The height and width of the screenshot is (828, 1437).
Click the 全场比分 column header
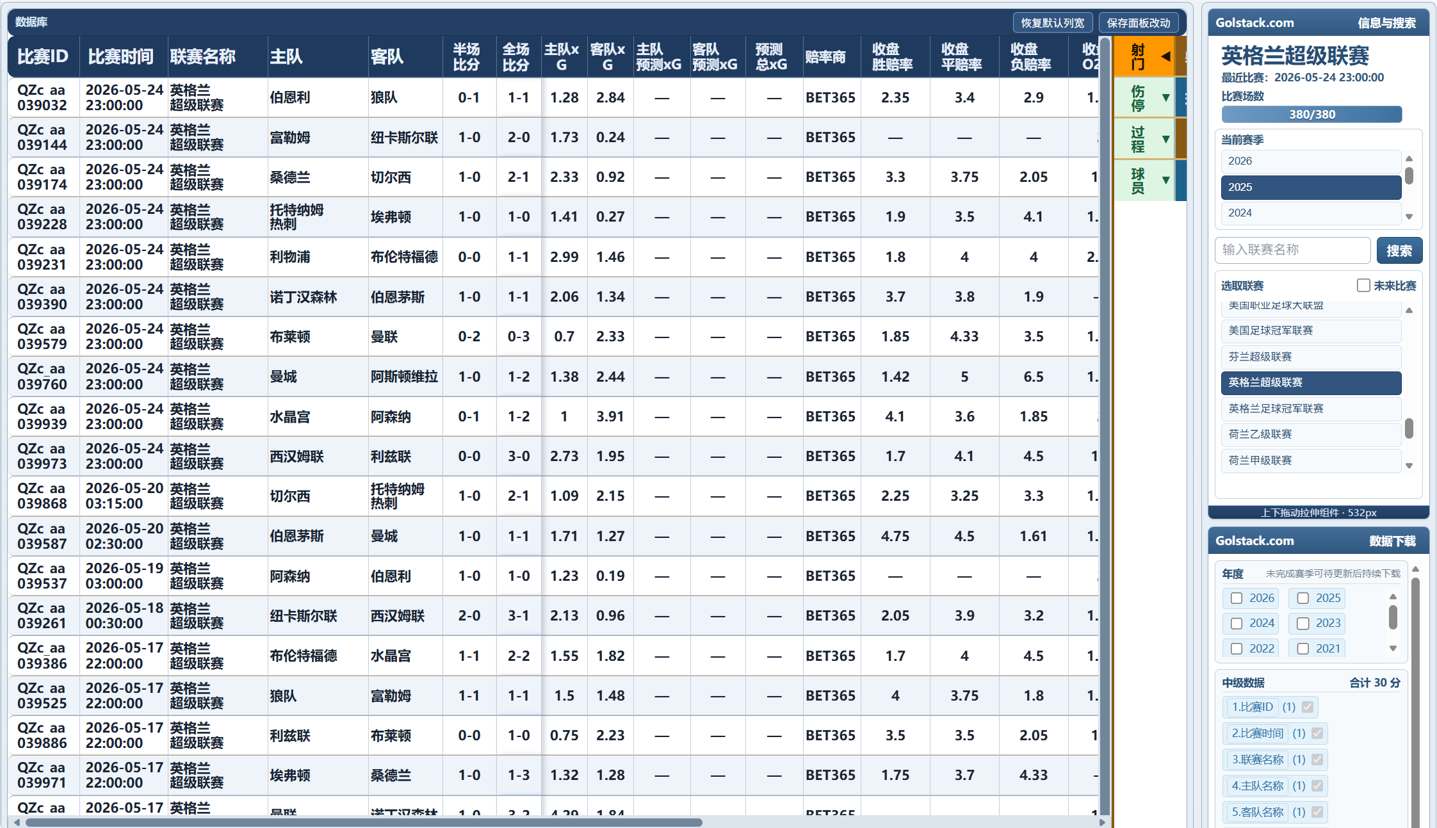click(x=519, y=56)
